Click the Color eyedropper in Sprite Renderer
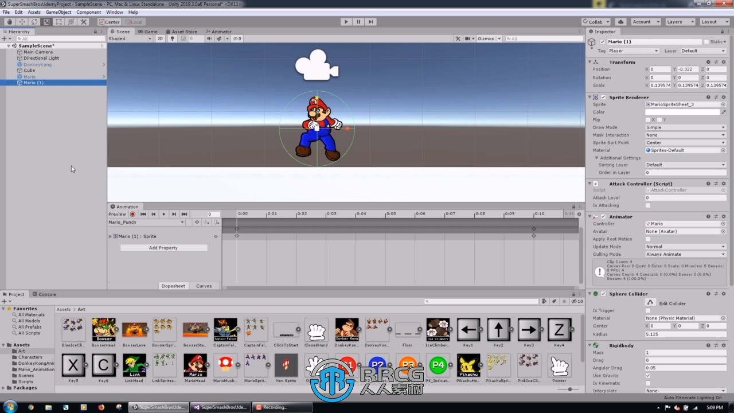Image resolution: width=734 pixels, height=413 pixels. coord(724,112)
